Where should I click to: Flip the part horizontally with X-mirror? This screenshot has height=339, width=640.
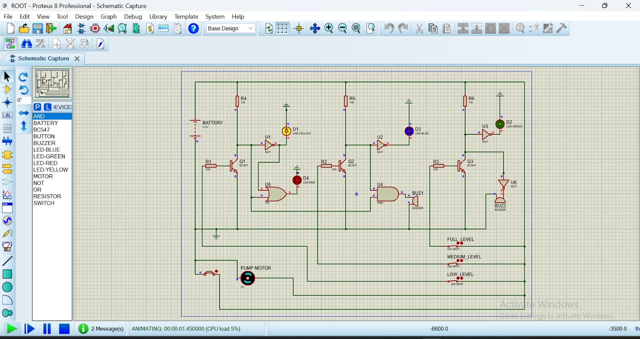point(24,113)
